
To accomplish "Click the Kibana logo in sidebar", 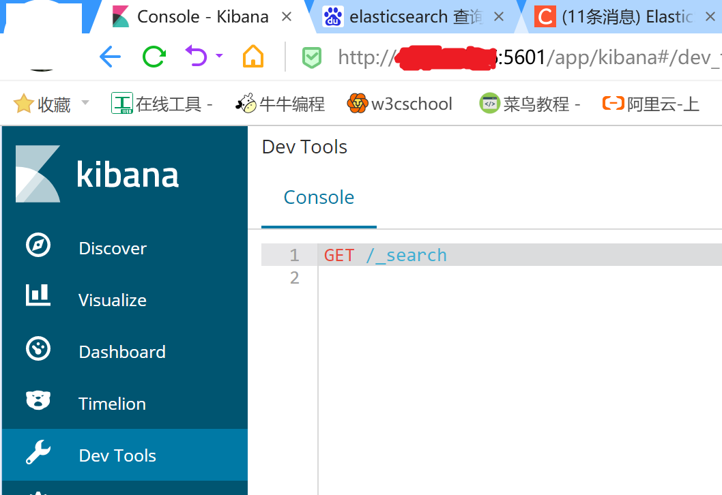I will point(38,174).
